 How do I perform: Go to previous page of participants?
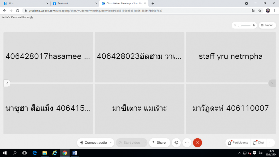coord(7,83)
